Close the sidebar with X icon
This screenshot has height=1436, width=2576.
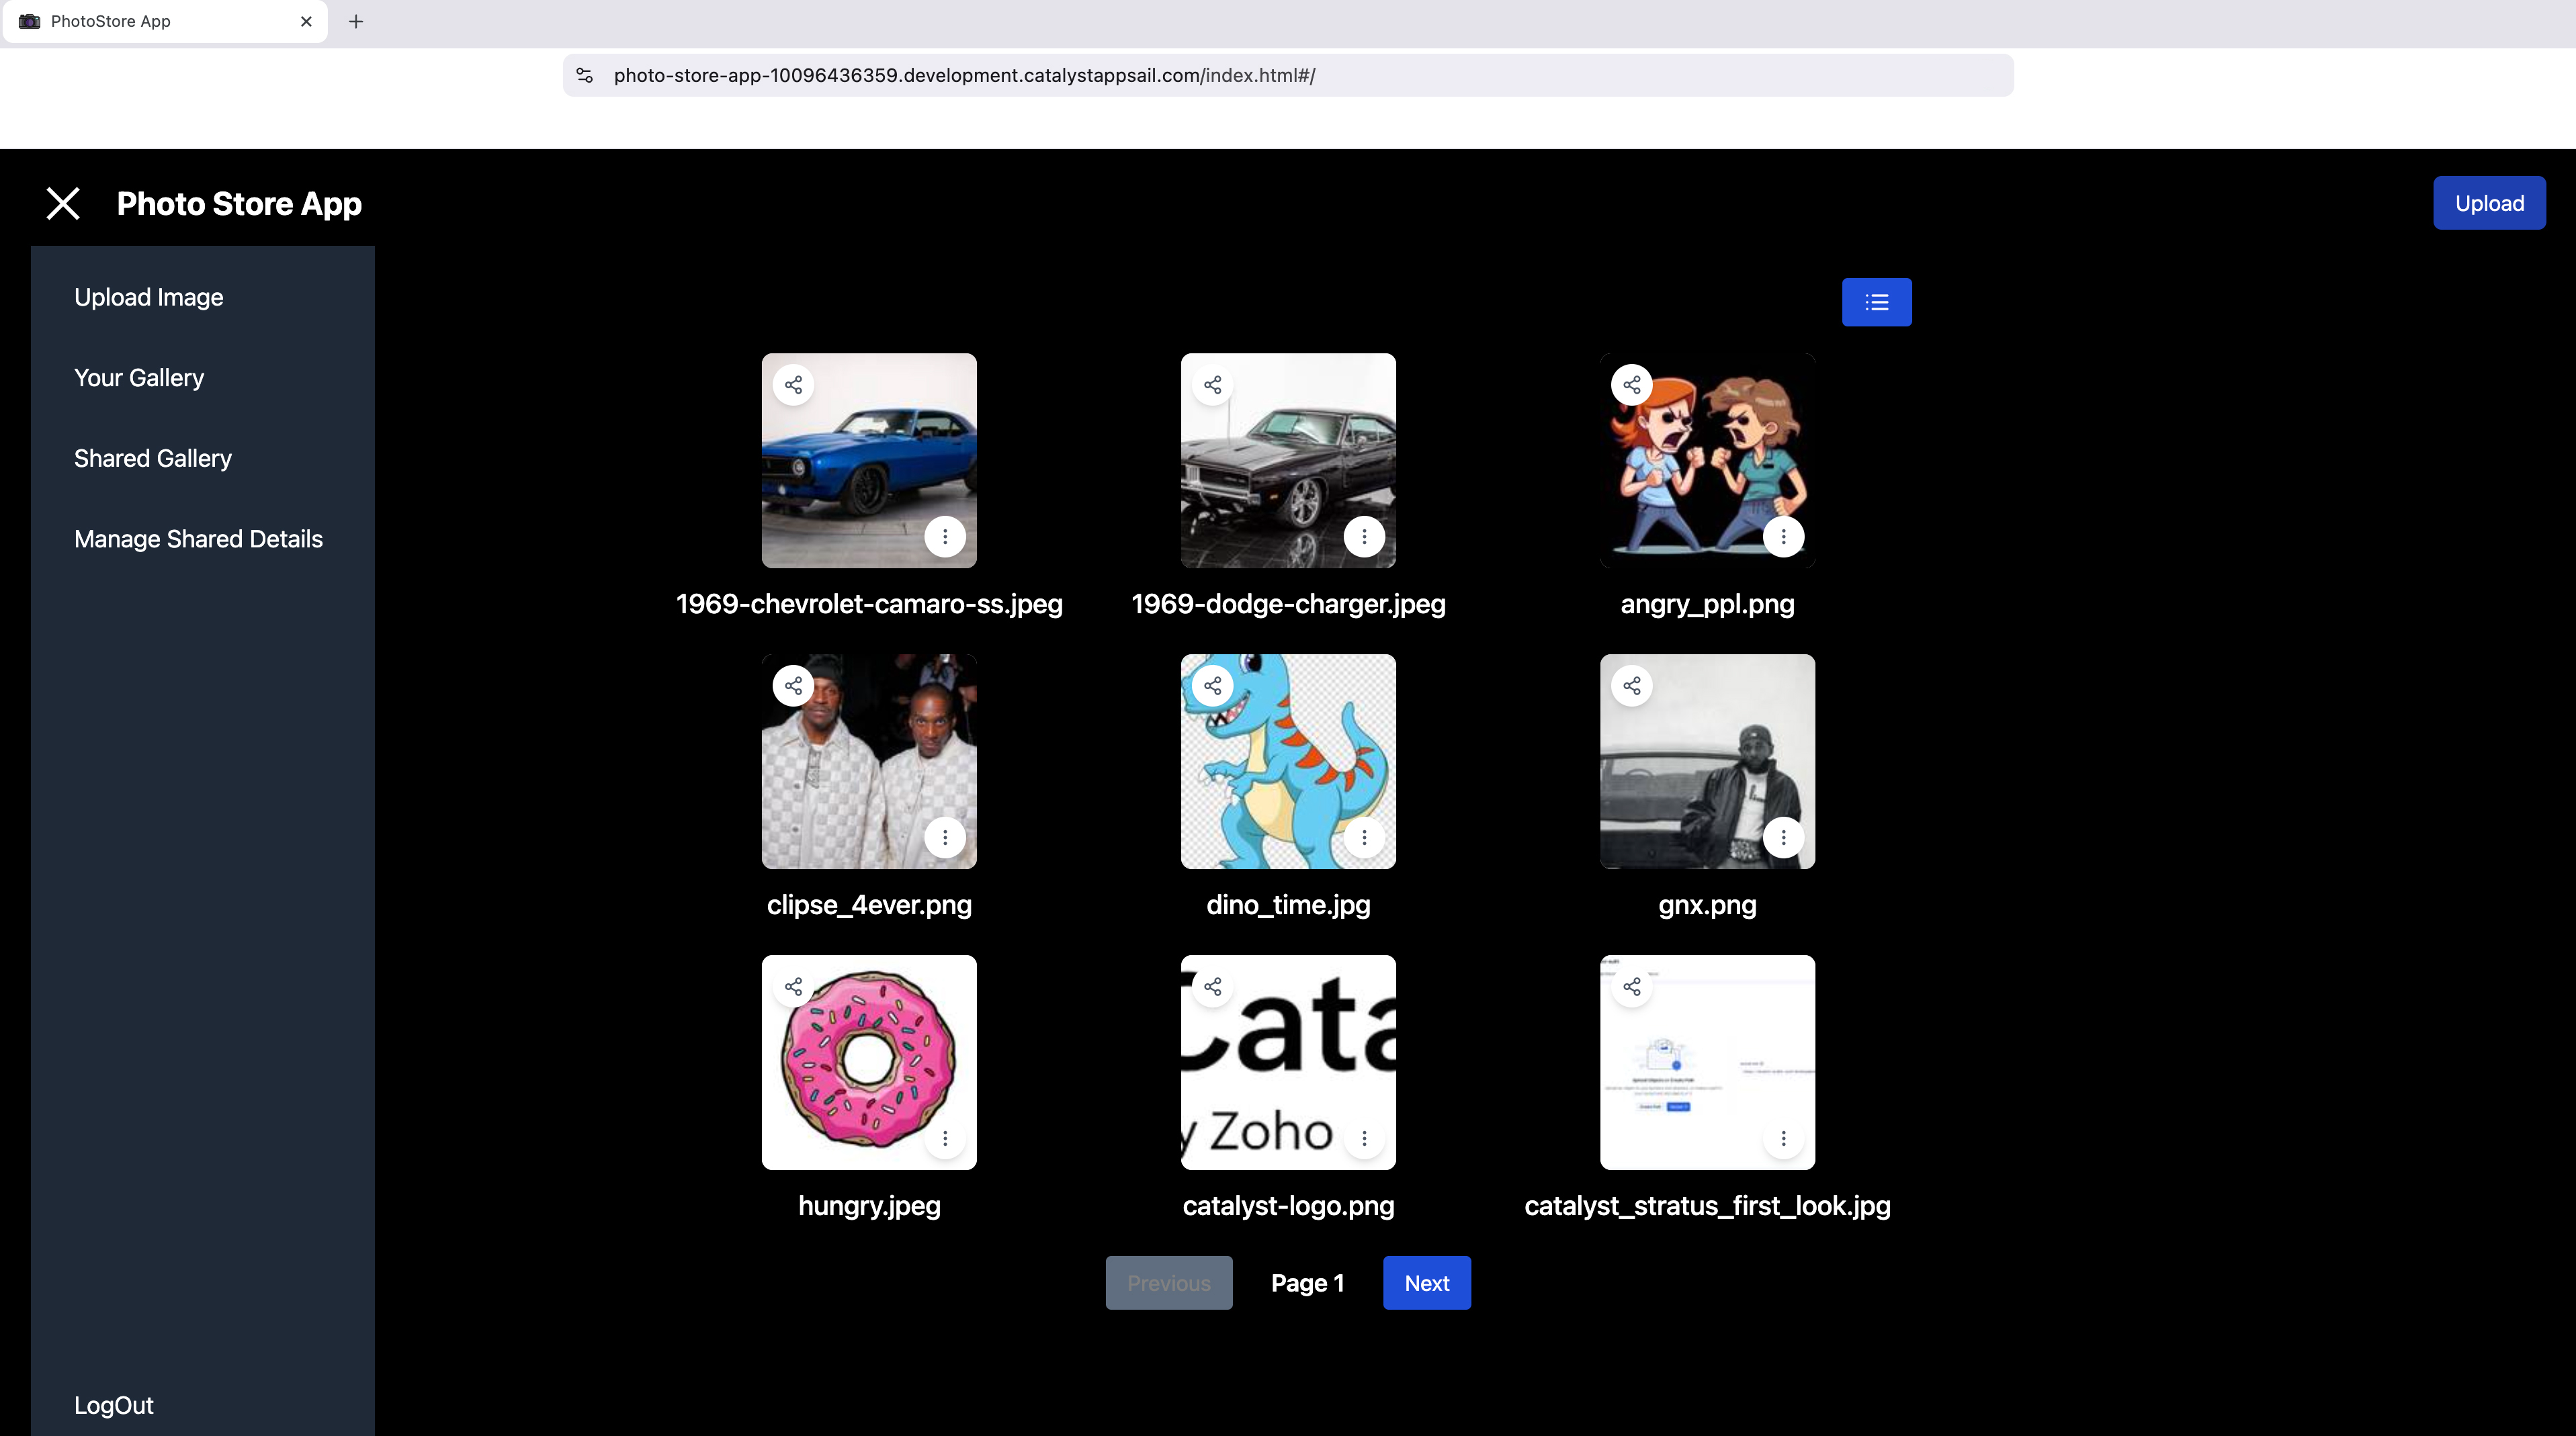click(x=63, y=203)
